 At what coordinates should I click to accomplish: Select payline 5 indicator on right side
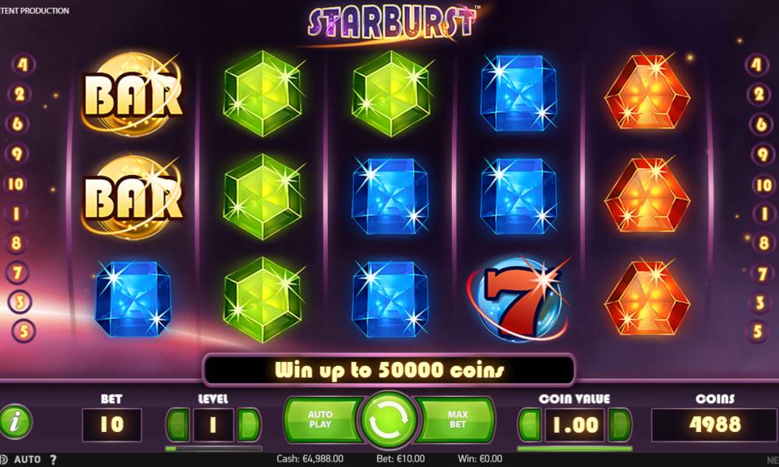click(x=757, y=331)
